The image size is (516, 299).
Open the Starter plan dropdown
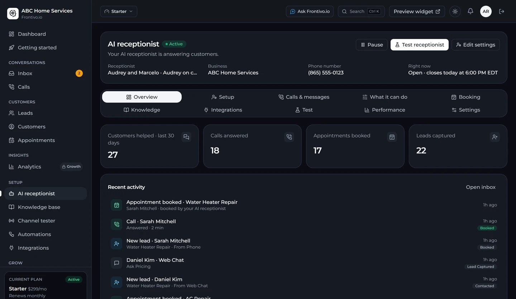[x=119, y=11]
